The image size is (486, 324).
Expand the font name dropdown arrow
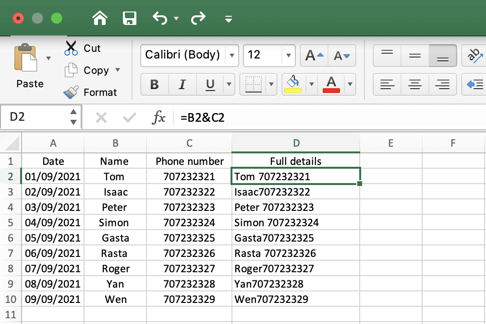tap(232, 56)
